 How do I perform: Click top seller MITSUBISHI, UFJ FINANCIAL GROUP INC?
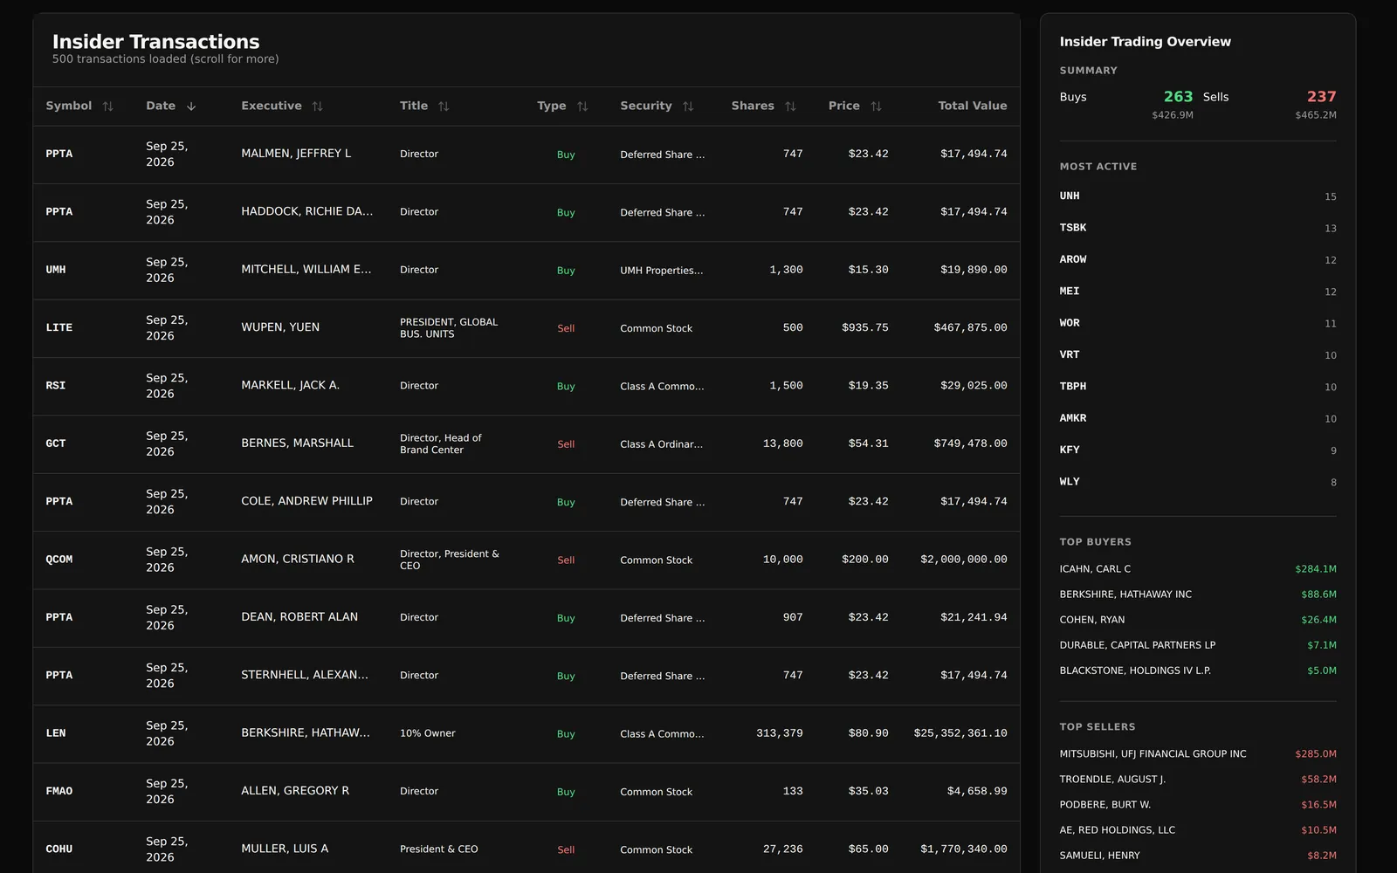pos(1153,754)
